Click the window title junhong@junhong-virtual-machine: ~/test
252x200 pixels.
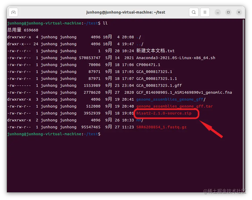(x=125, y=12)
